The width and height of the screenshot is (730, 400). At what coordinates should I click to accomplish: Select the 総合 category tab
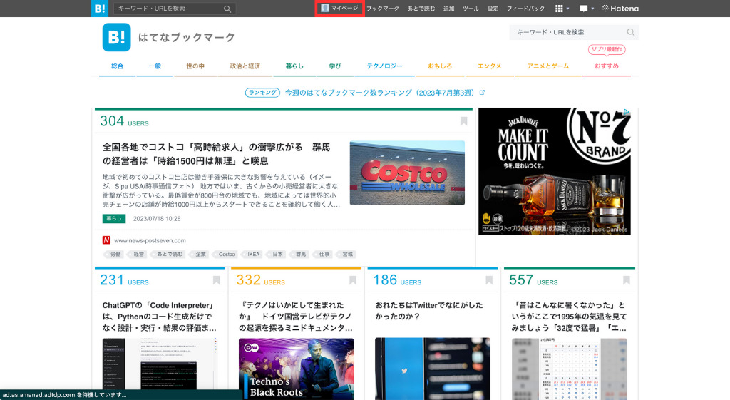tap(118, 66)
